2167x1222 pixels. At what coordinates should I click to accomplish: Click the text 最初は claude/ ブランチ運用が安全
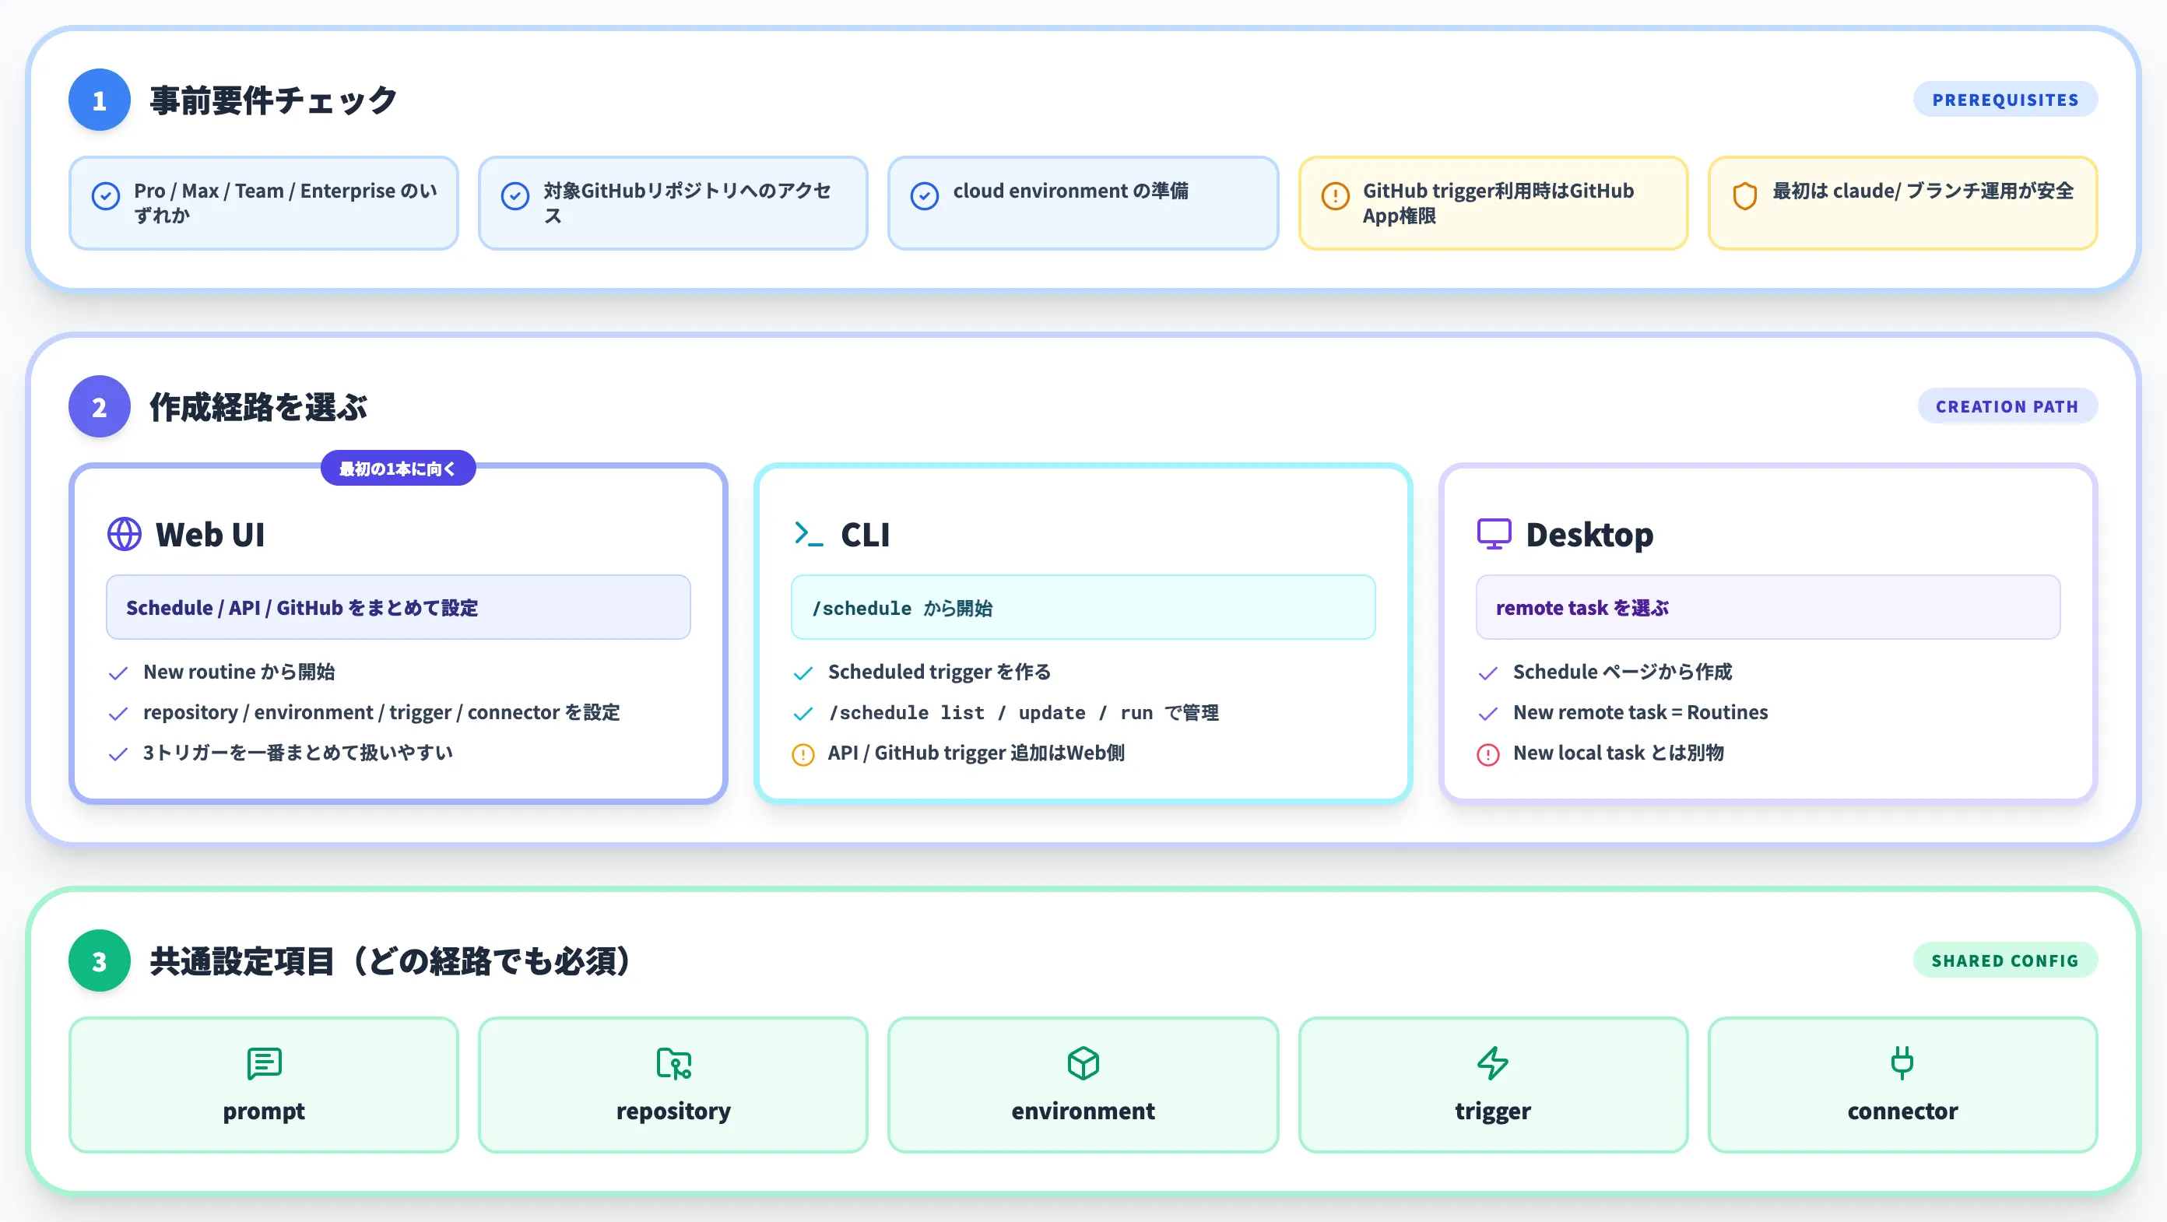(x=1923, y=191)
